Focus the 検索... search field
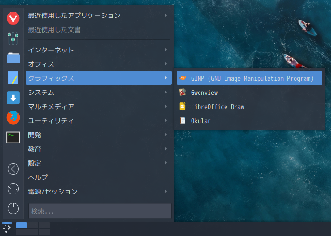Image resolution: width=331 pixels, height=236 pixels. coord(100,211)
